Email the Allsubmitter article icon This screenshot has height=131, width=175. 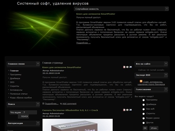[131, 110]
